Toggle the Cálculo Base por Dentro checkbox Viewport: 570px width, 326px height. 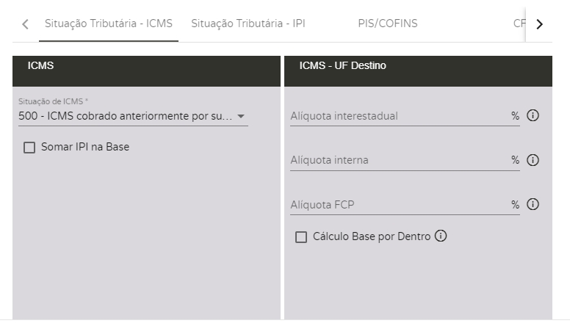coord(300,237)
